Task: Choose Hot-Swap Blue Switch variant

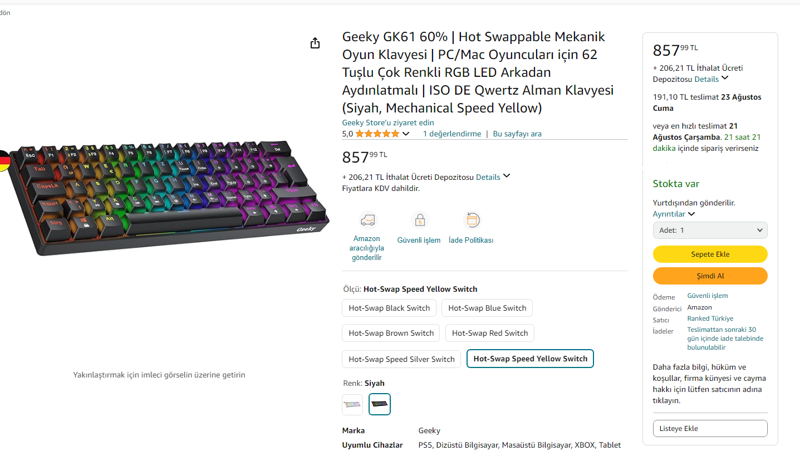Action: 487,308
